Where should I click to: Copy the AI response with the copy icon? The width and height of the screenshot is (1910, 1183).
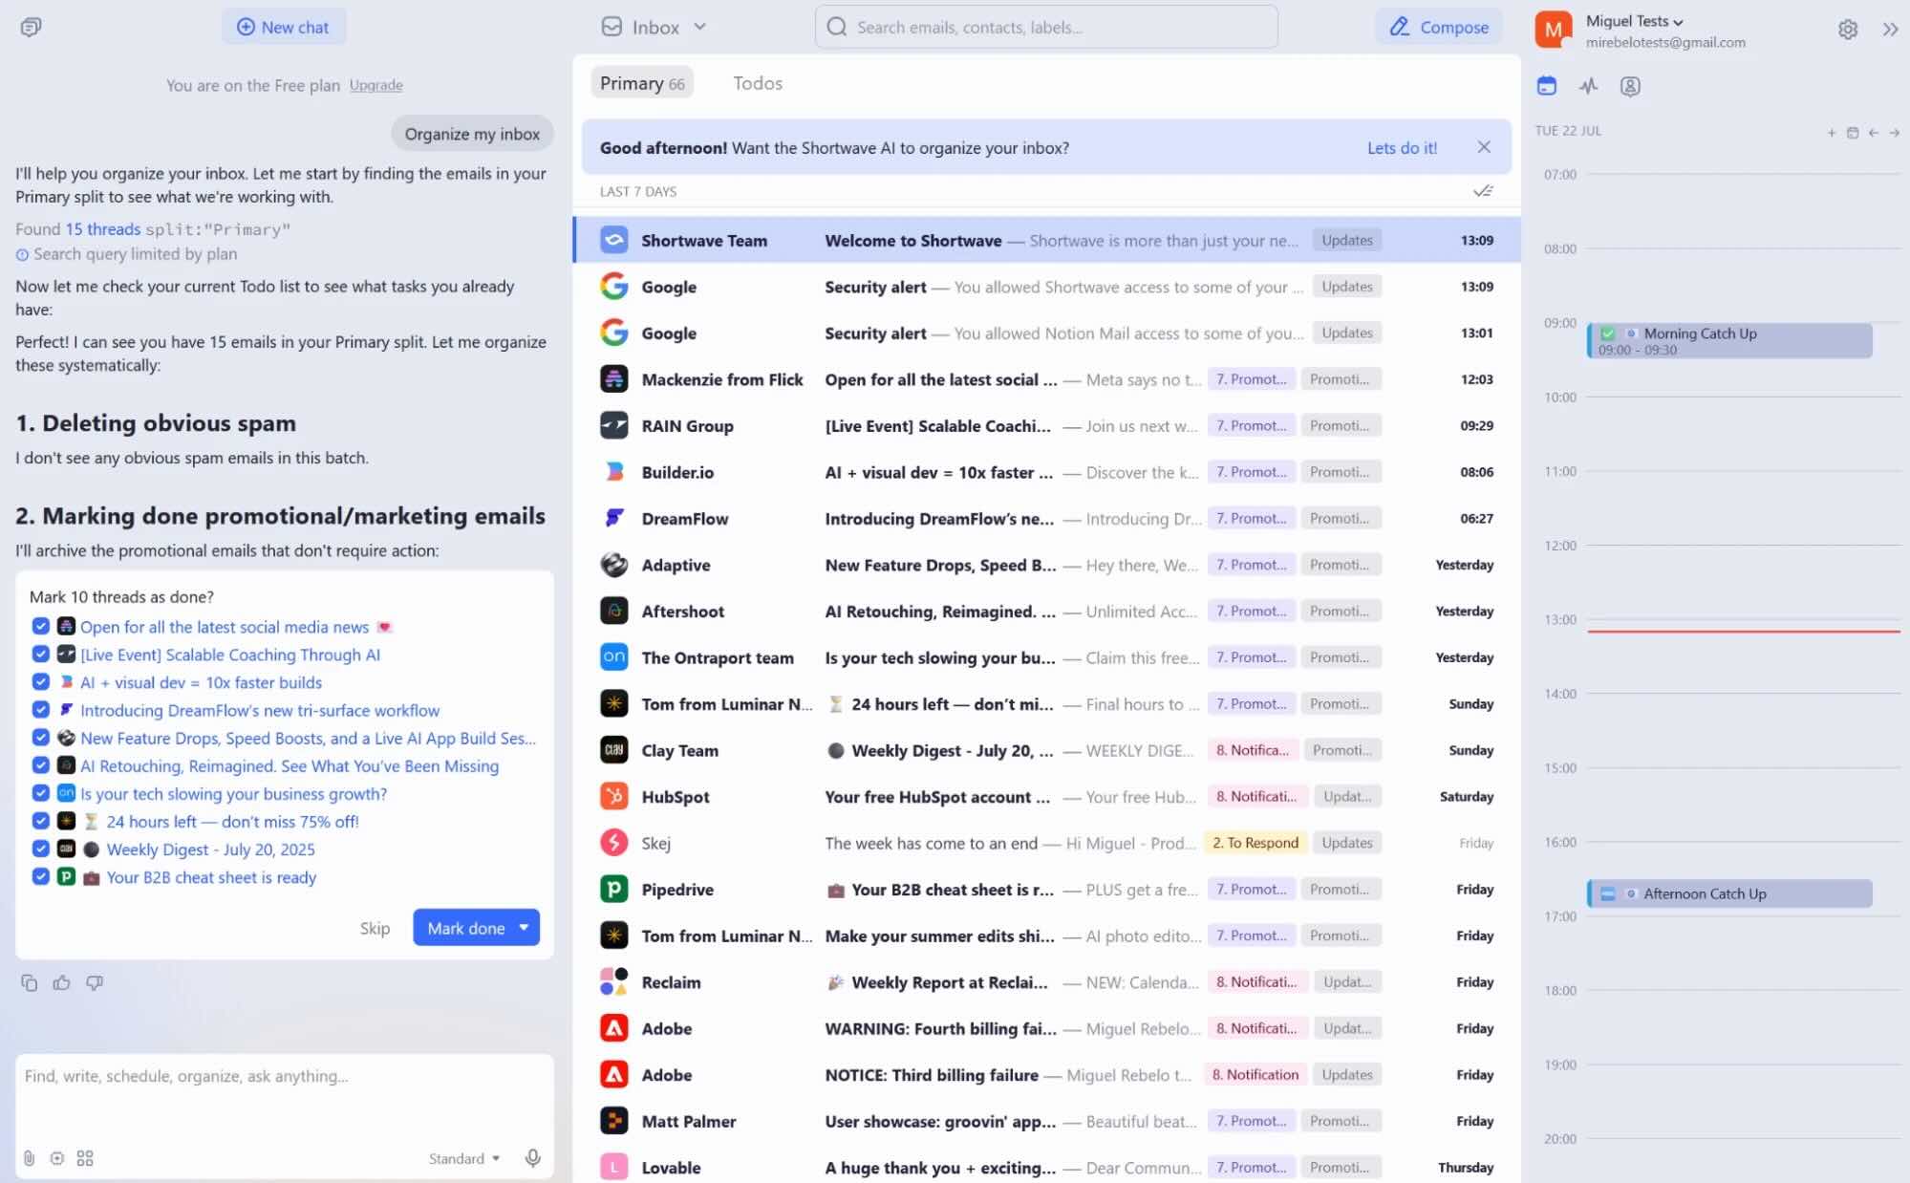pos(30,982)
